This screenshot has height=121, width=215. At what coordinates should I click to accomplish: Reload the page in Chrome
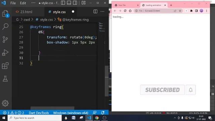tap(125, 11)
